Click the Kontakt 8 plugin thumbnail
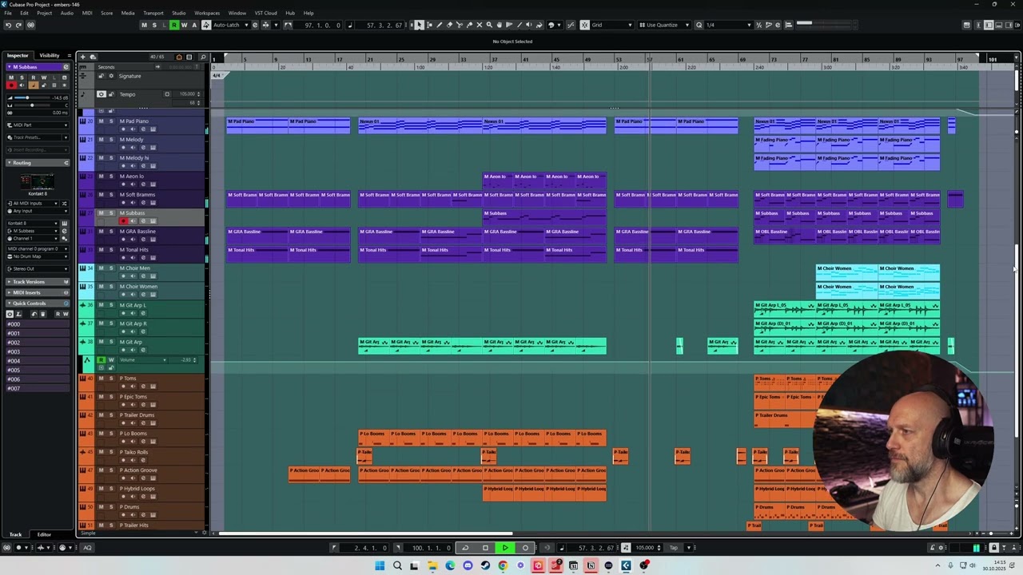The image size is (1023, 575). coord(37,182)
